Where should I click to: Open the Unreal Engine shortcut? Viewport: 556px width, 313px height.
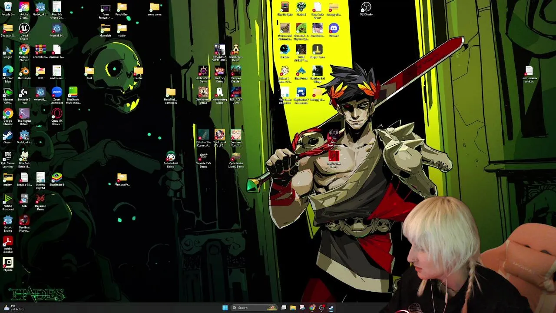pos(24,32)
